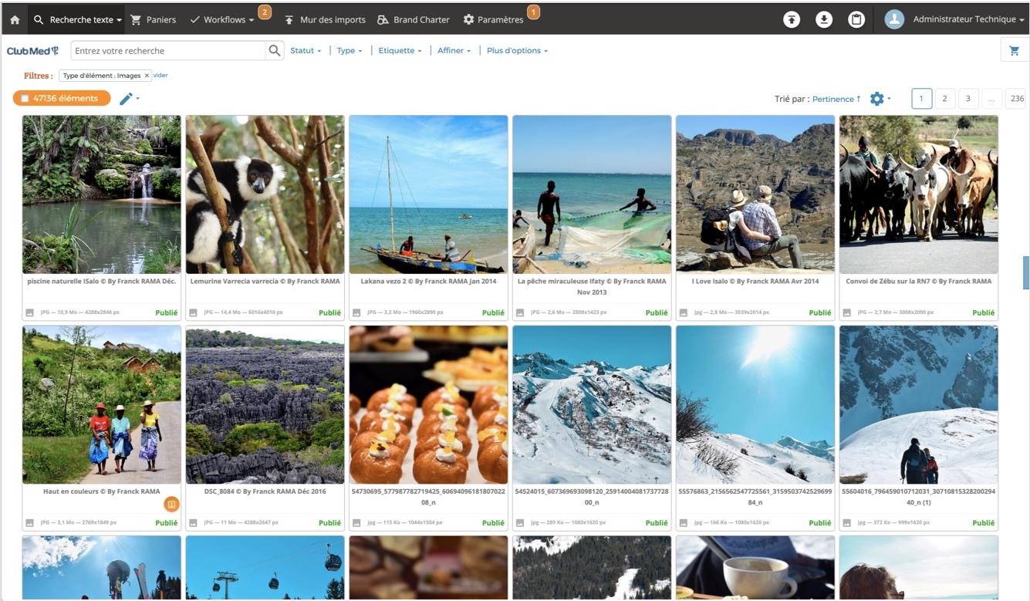Click the home icon in top bar

click(x=15, y=20)
